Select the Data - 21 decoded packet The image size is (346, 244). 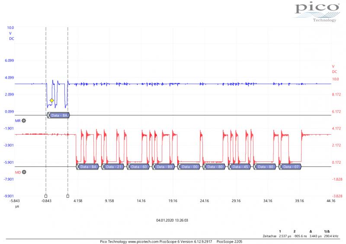point(113,167)
